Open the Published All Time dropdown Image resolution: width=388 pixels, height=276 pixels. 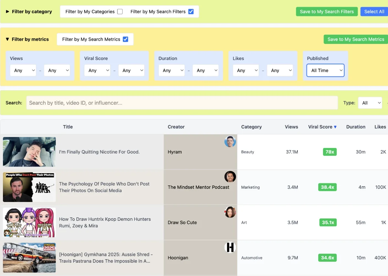click(325, 70)
